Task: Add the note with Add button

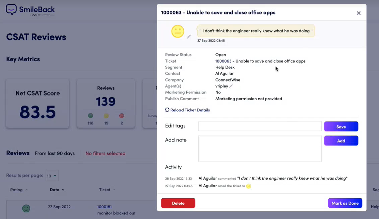Action: (x=341, y=141)
